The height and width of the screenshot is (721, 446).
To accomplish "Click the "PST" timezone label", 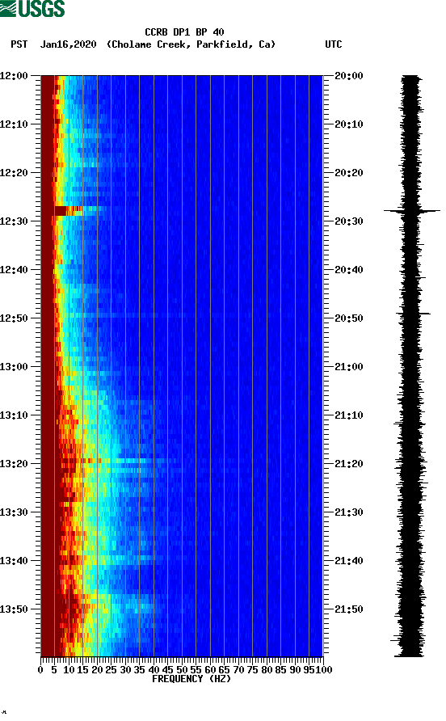I will pos(19,44).
